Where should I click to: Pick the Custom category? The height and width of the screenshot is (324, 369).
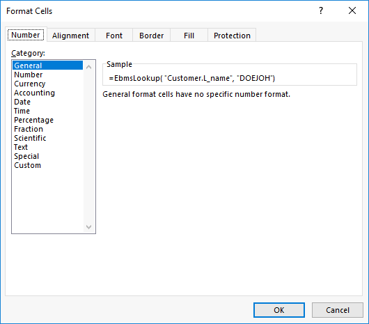(x=28, y=165)
